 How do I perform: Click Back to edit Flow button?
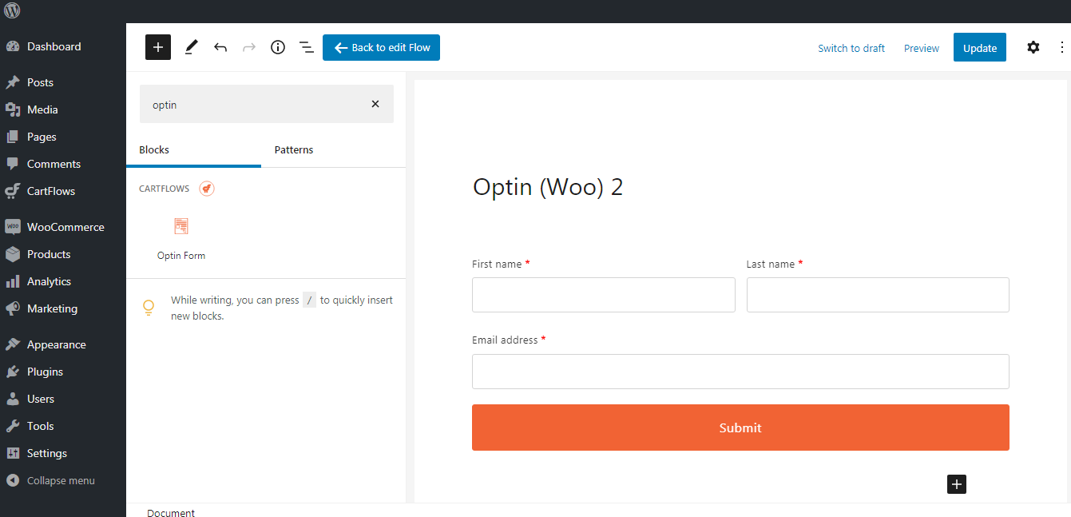pyautogui.click(x=381, y=47)
